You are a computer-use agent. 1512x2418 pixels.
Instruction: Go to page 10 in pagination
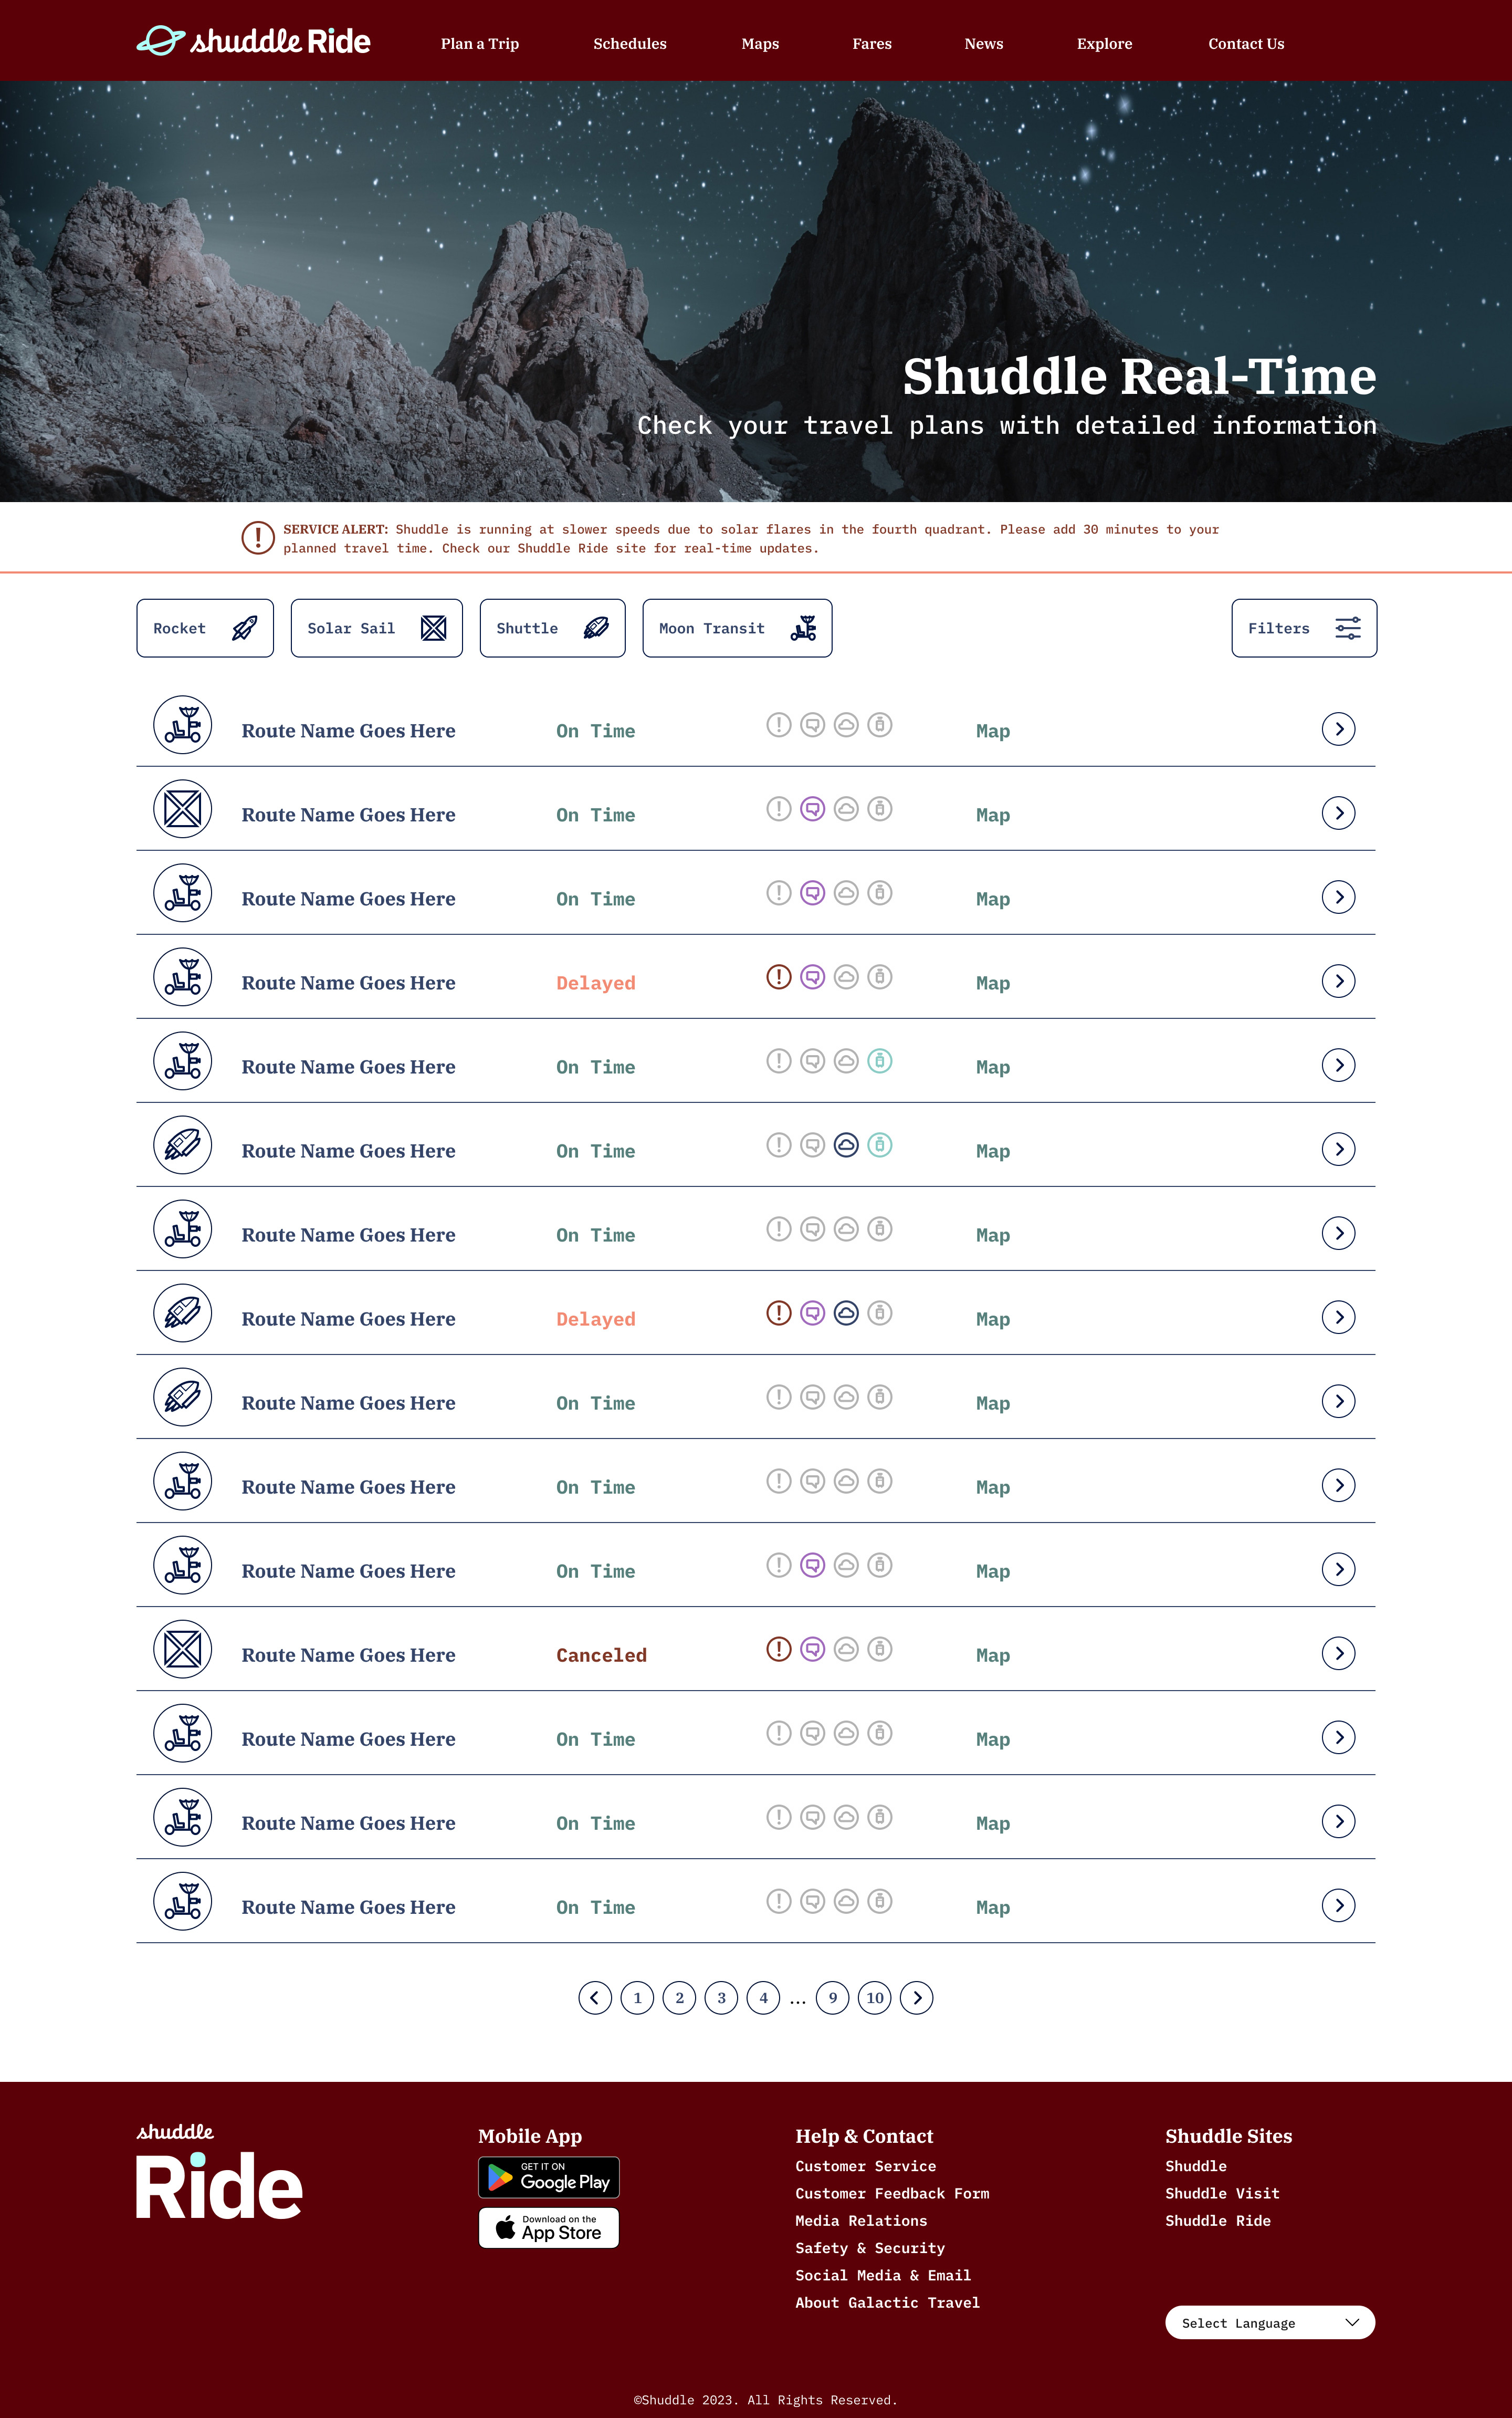[874, 1998]
